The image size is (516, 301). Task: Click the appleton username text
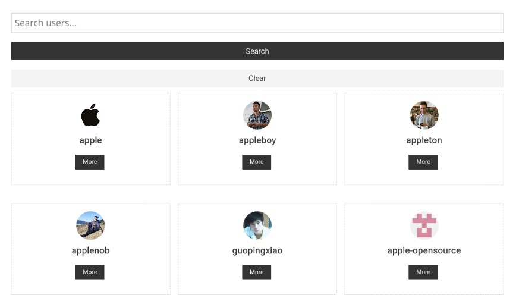click(424, 140)
